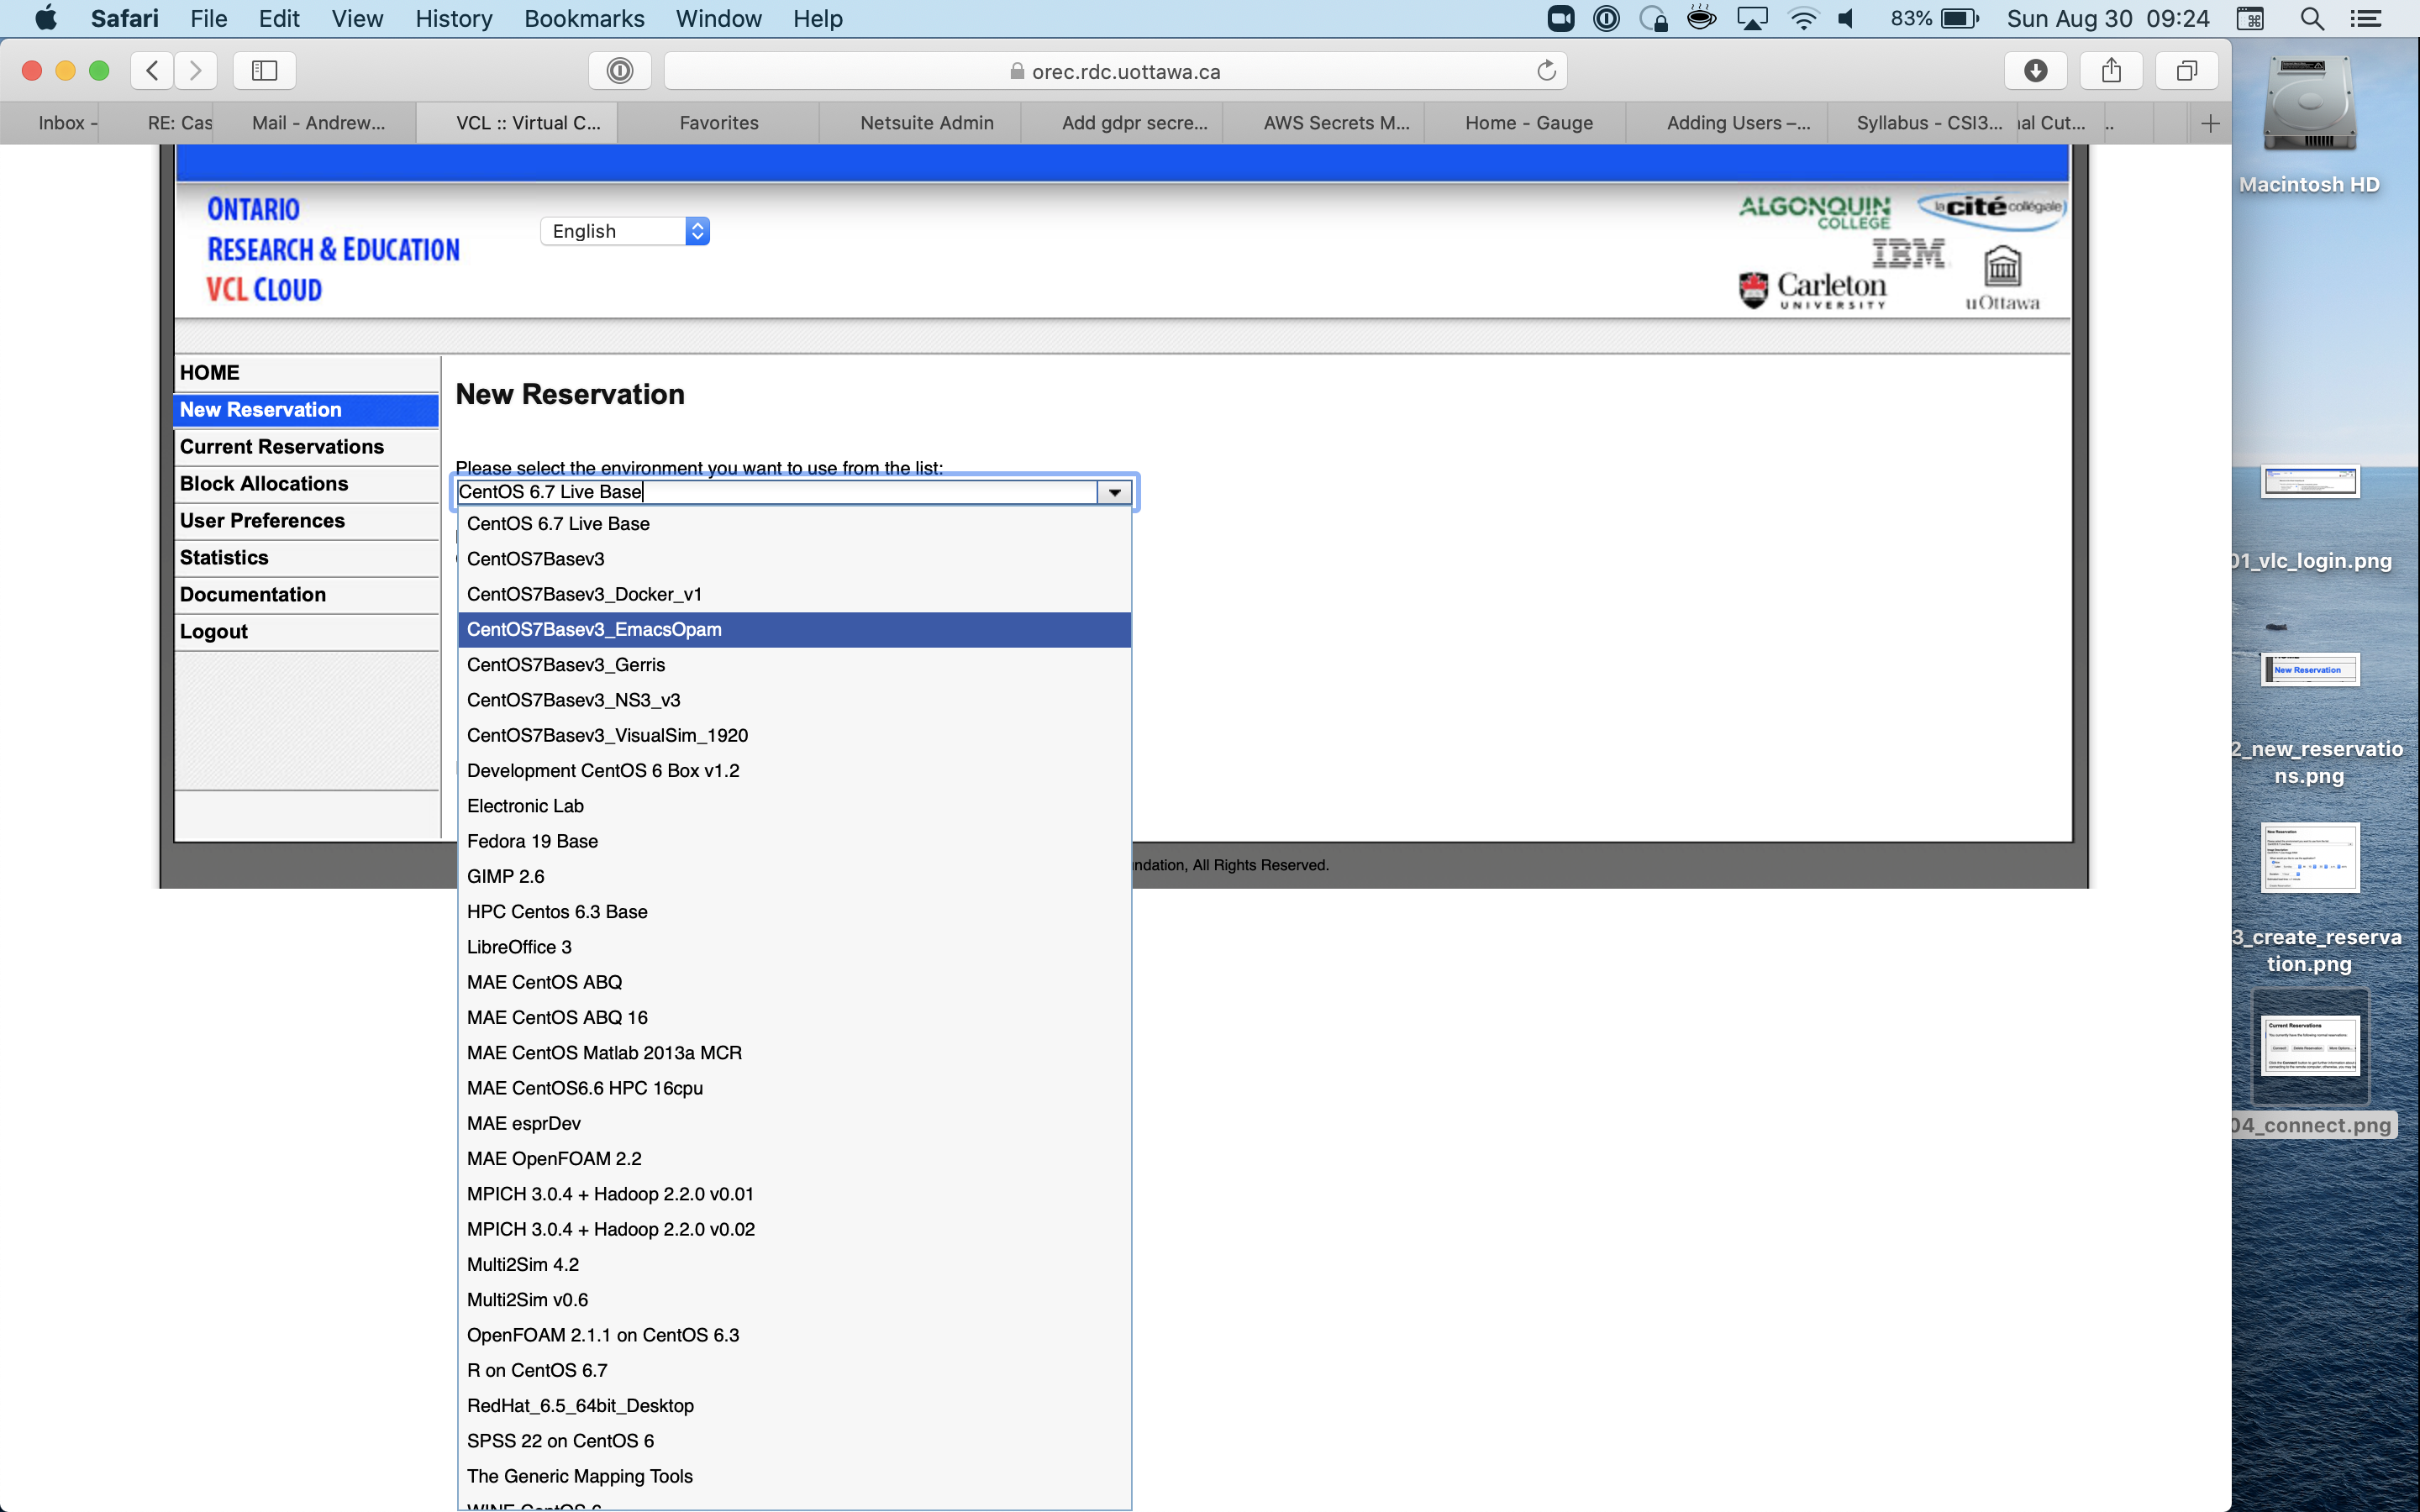Click the uOttawa logo
The height and width of the screenshot is (1512, 2420).
coord(2002,278)
